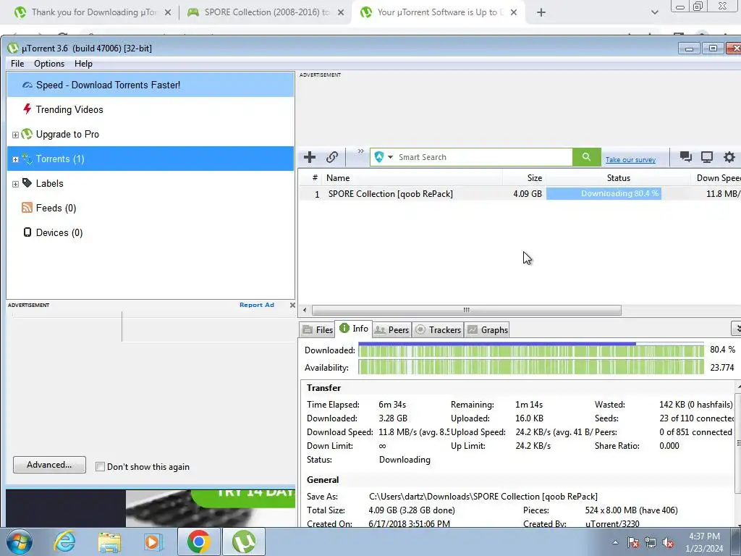Screen dimensions: 741x556
Task: Click the Add Torrent from URL link icon
Action: point(331,157)
